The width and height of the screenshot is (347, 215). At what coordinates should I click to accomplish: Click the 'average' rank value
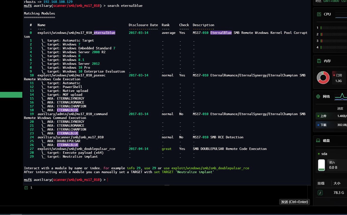click(x=169, y=33)
